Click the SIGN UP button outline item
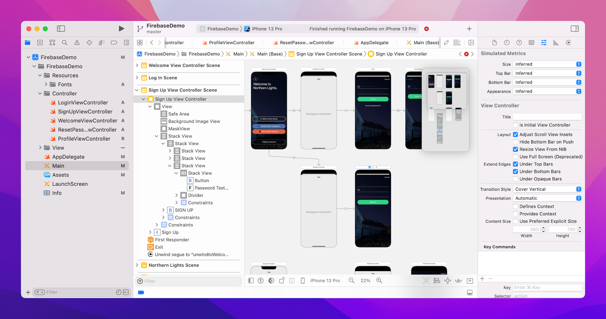The height and width of the screenshot is (319, 606). click(184, 210)
